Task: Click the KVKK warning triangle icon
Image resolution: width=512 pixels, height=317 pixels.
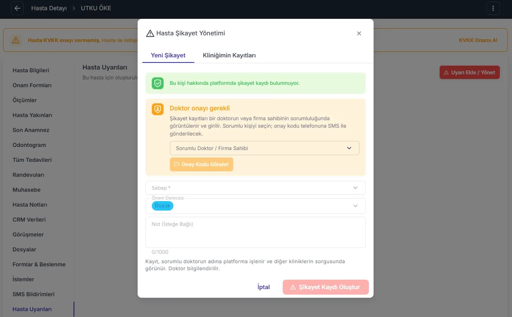Action: 15,40
